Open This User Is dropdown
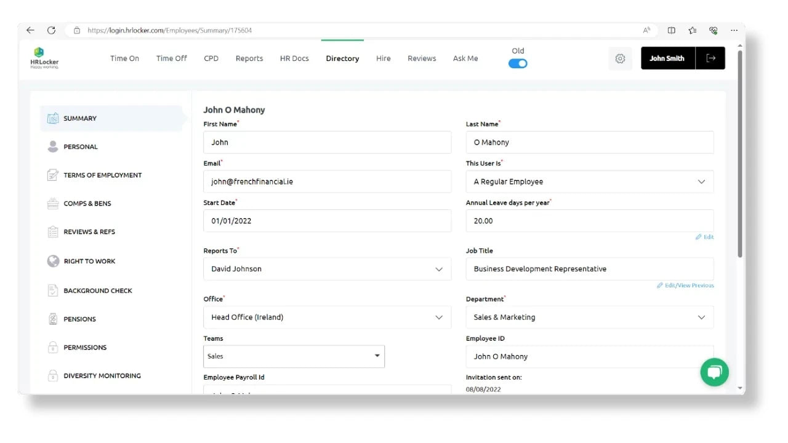The width and height of the screenshot is (788, 443). 701,182
